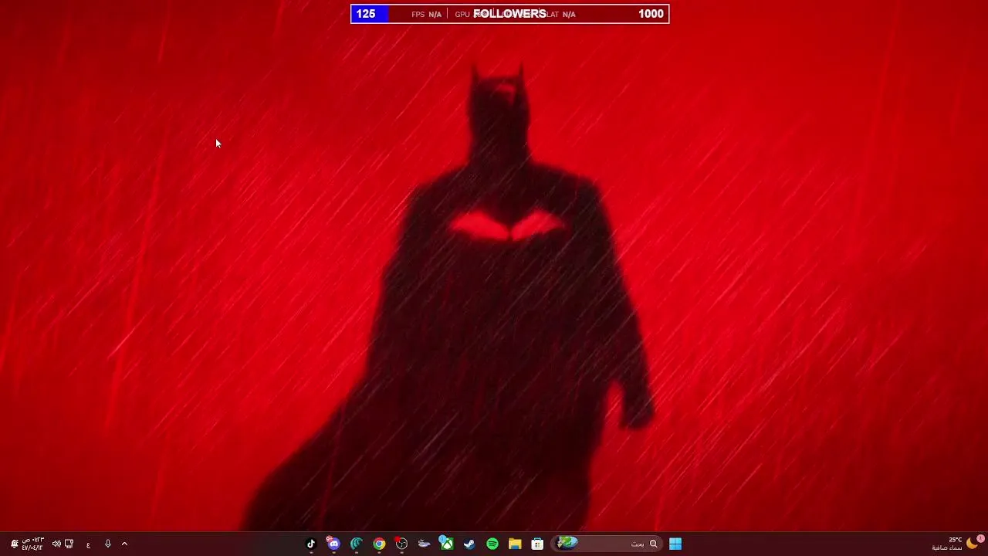Click the FOLLOWERS goal overlay bar
Screen dimensions: 988x556
click(509, 14)
